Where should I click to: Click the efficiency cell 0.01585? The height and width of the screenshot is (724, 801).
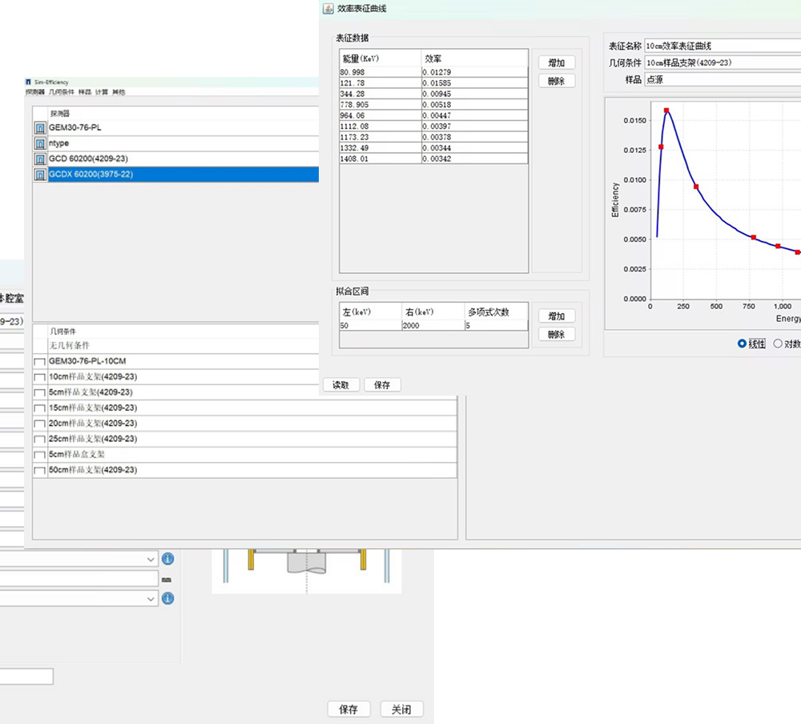pos(474,83)
